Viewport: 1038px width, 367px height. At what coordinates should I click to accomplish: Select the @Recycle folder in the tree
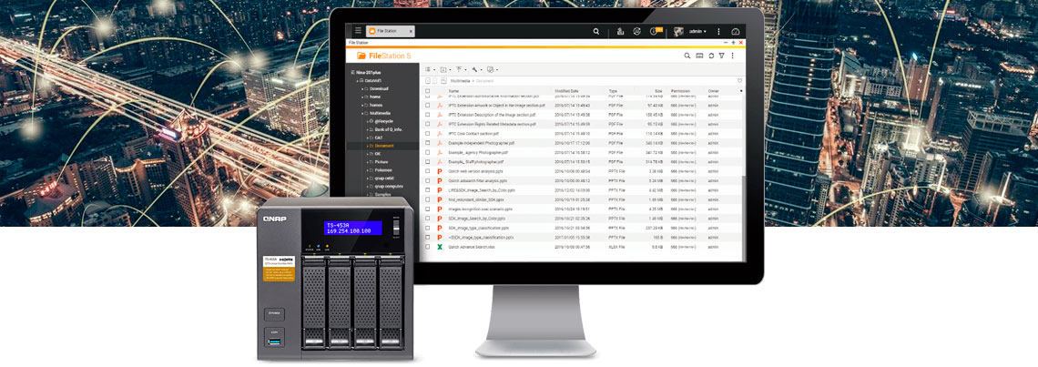coord(384,121)
